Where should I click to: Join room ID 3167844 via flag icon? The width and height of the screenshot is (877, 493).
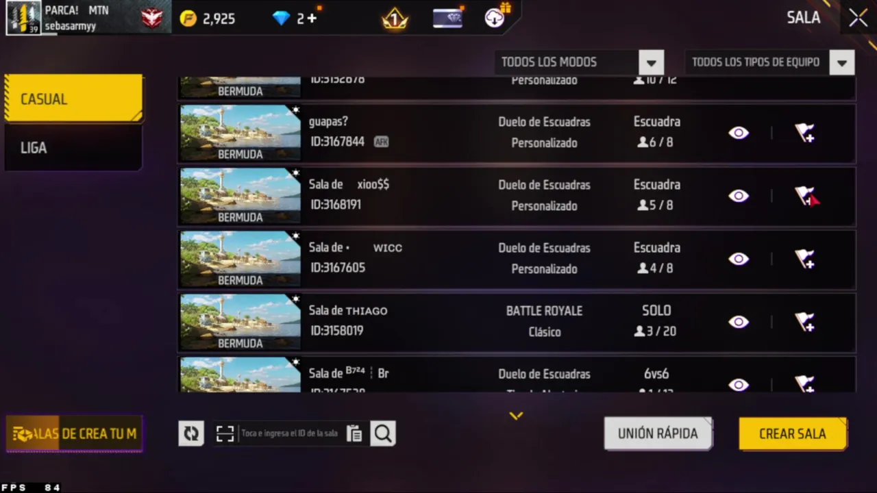(805, 133)
